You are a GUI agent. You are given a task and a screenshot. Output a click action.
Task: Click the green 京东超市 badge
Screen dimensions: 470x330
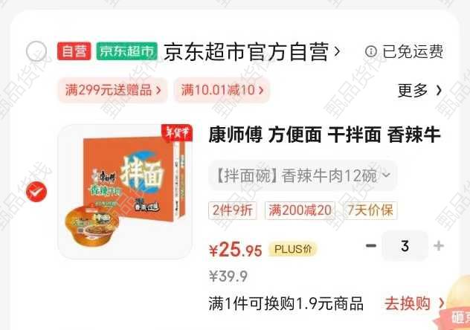click(x=127, y=51)
